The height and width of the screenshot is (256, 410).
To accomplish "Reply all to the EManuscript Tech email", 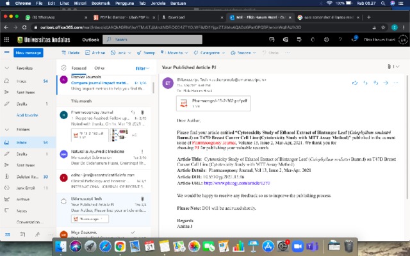I will pyautogui.click(x=376, y=83).
